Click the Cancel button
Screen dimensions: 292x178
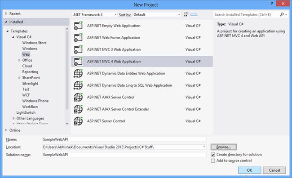point(274,170)
